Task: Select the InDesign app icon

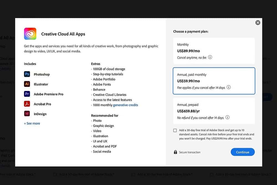Action: [27, 114]
